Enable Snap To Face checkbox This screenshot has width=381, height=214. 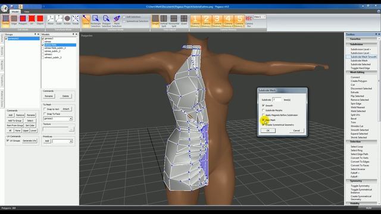pos(45,114)
